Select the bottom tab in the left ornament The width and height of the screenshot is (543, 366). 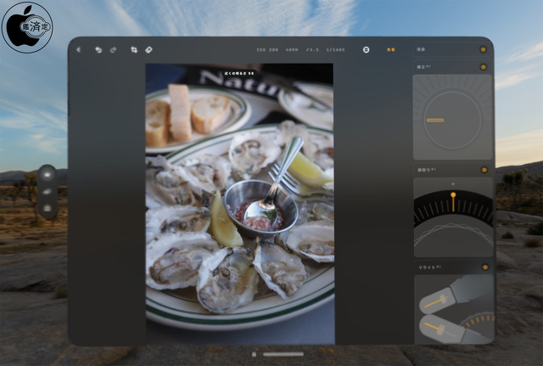click(x=48, y=208)
